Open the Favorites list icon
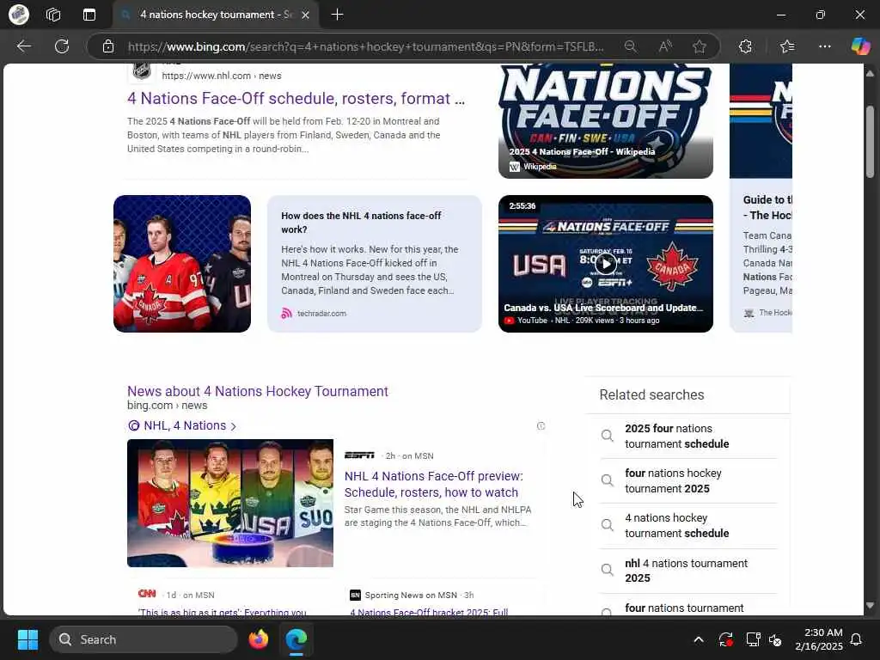Screen dimensions: 880x660 [787, 46]
